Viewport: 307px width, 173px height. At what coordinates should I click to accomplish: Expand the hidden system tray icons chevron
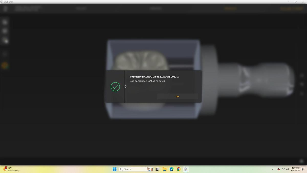[273, 169]
